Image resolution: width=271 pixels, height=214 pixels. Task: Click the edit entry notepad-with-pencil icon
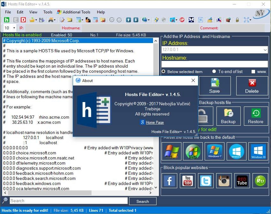pos(62,20)
